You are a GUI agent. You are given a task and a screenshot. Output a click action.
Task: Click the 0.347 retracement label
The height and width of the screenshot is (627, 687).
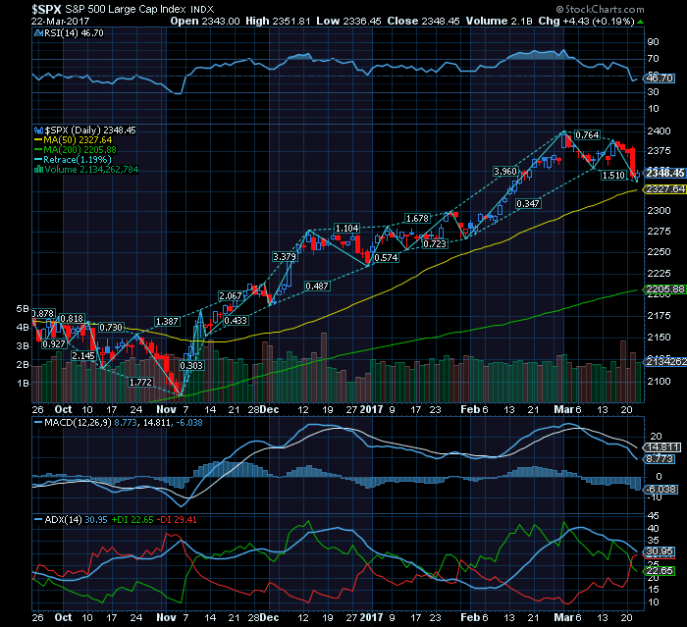pos(528,204)
